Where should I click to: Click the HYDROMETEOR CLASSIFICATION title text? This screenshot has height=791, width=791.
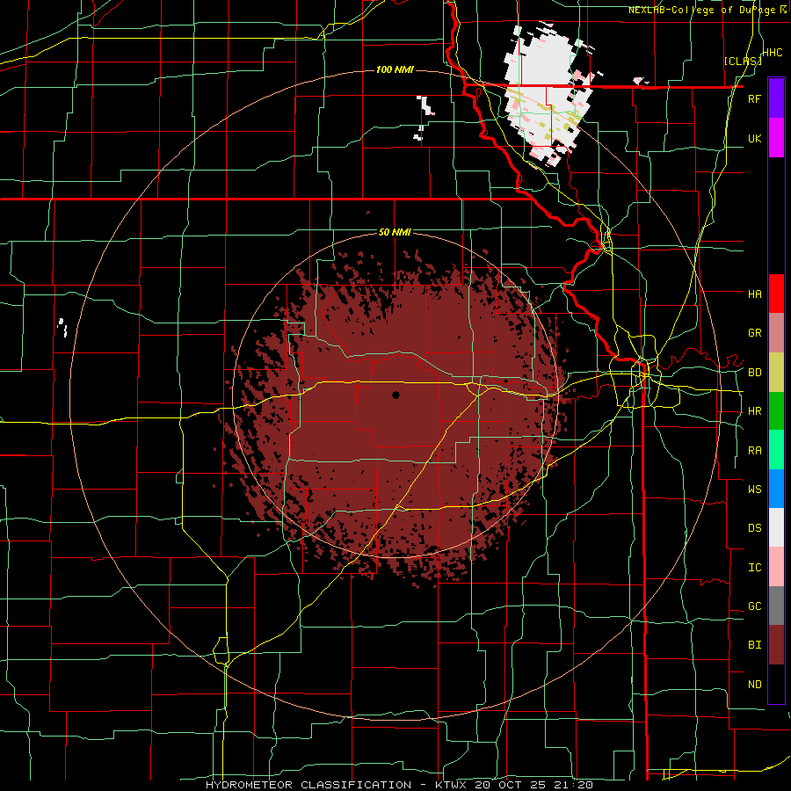click(308, 785)
